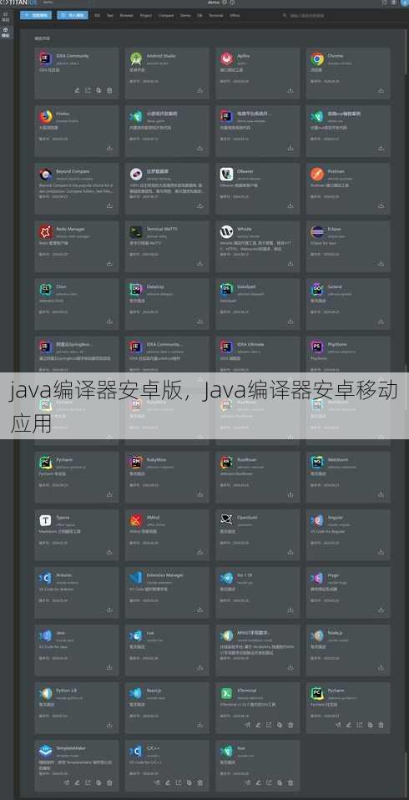
Task: Download the Goland template
Action: click(x=381, y=321)
